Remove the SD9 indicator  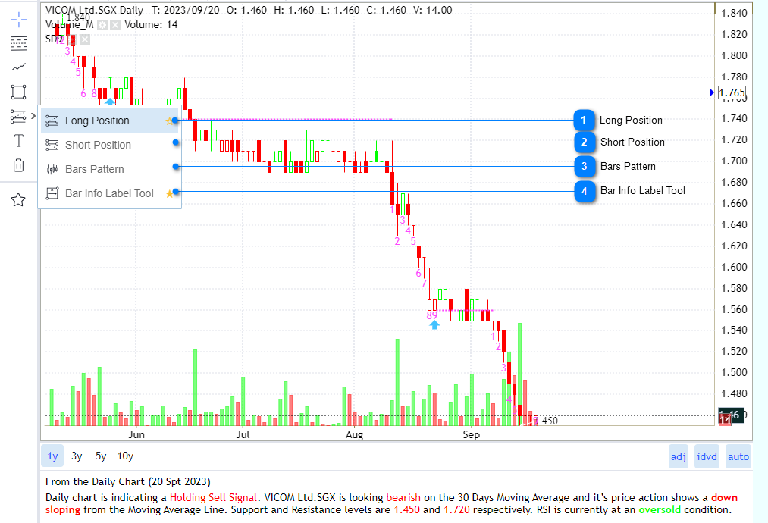pos(85,39)
